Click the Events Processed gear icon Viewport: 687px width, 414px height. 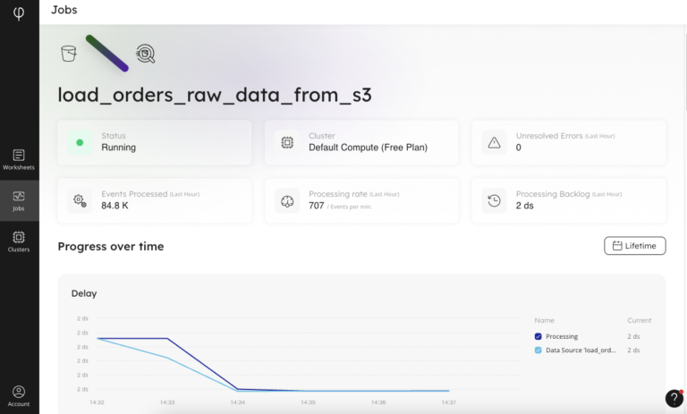[80, 201]
